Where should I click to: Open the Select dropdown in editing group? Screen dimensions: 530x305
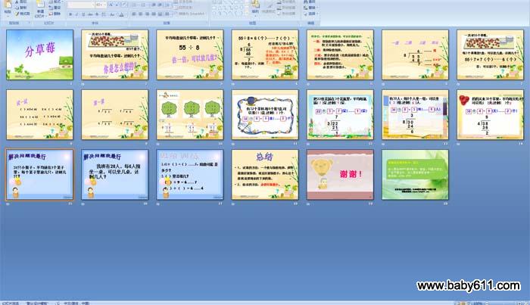tap(310, 14)
